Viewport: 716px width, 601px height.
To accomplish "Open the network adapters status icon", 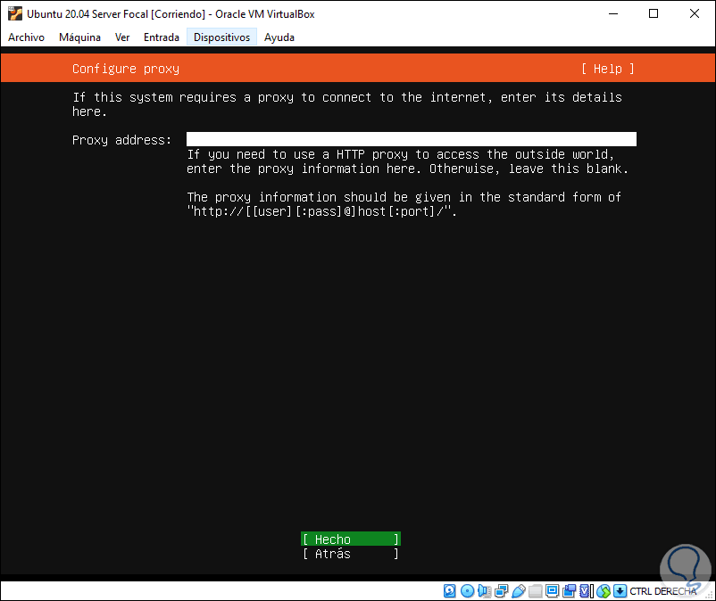I will pos(502,591).
